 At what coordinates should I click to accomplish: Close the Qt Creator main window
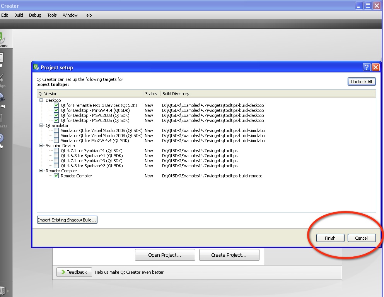point(377,6)
